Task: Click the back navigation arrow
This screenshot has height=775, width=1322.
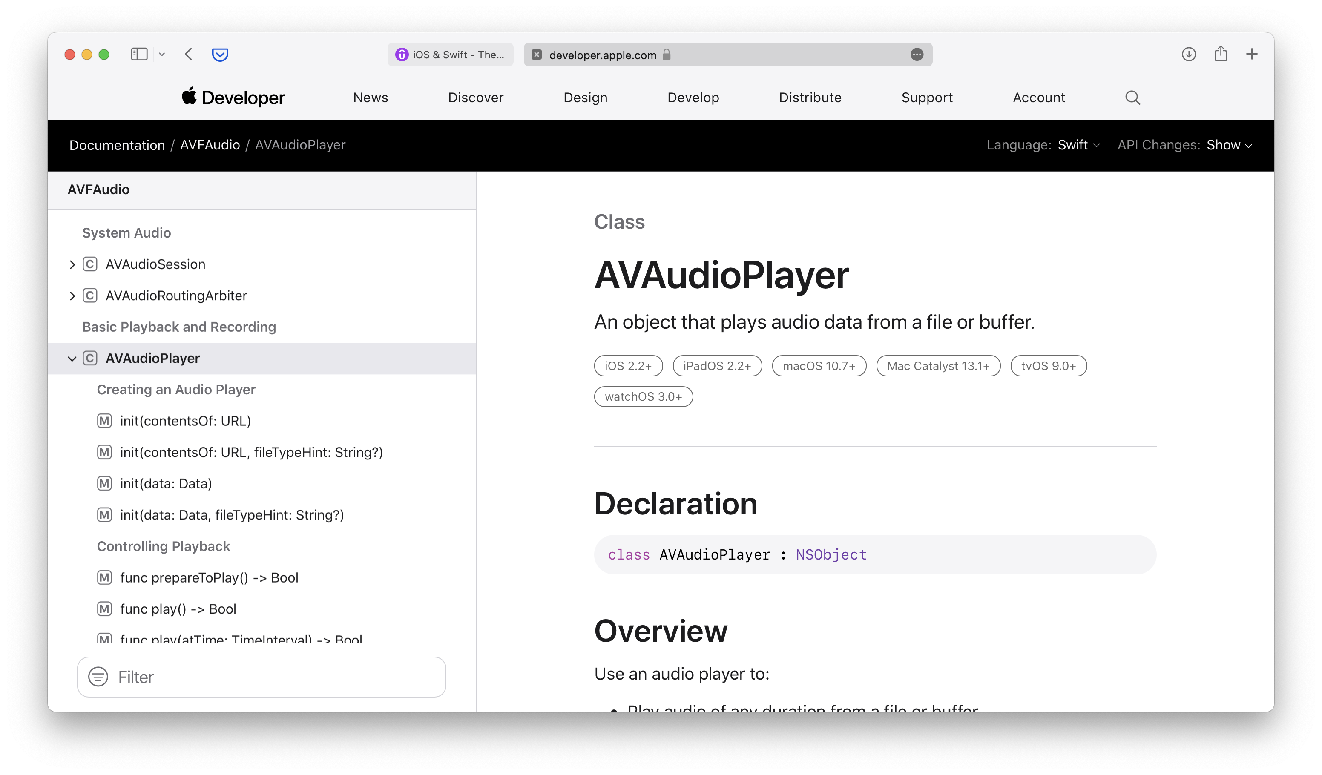Action: pos(189,55)
